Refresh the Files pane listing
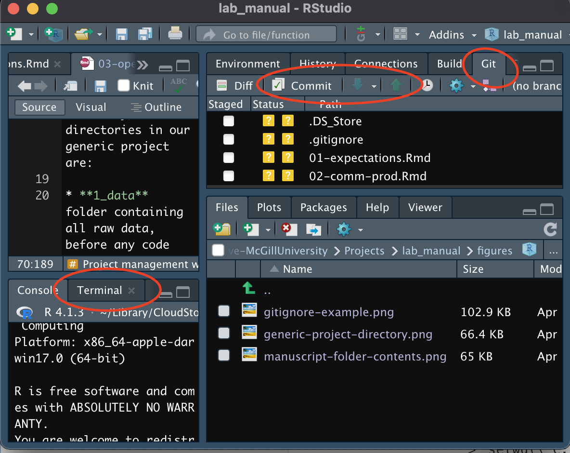Image resolution: width=570 pixels, height=453 pixels. (x=550, y=229)
